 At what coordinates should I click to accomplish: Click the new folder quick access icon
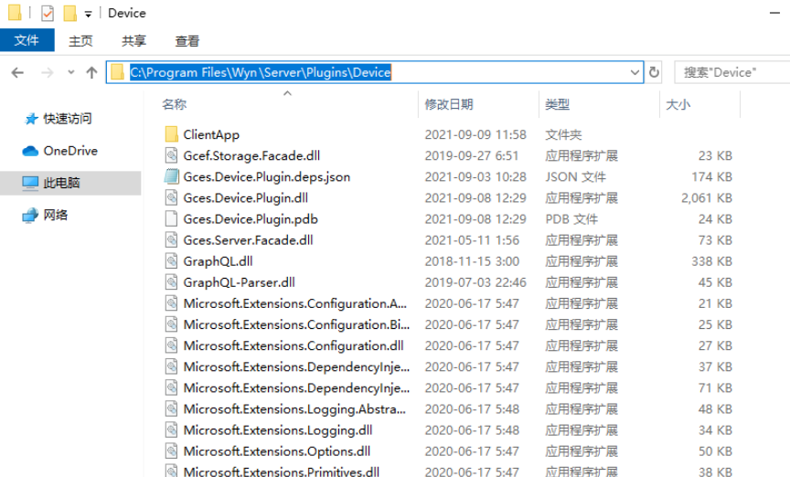(x=70, y=13)
